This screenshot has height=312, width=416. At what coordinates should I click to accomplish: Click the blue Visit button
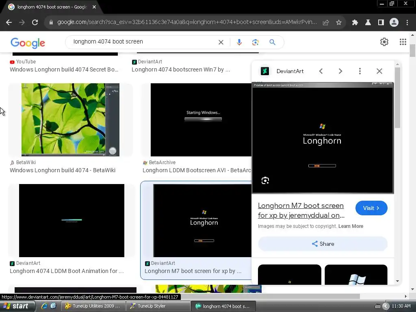(371, 208)
